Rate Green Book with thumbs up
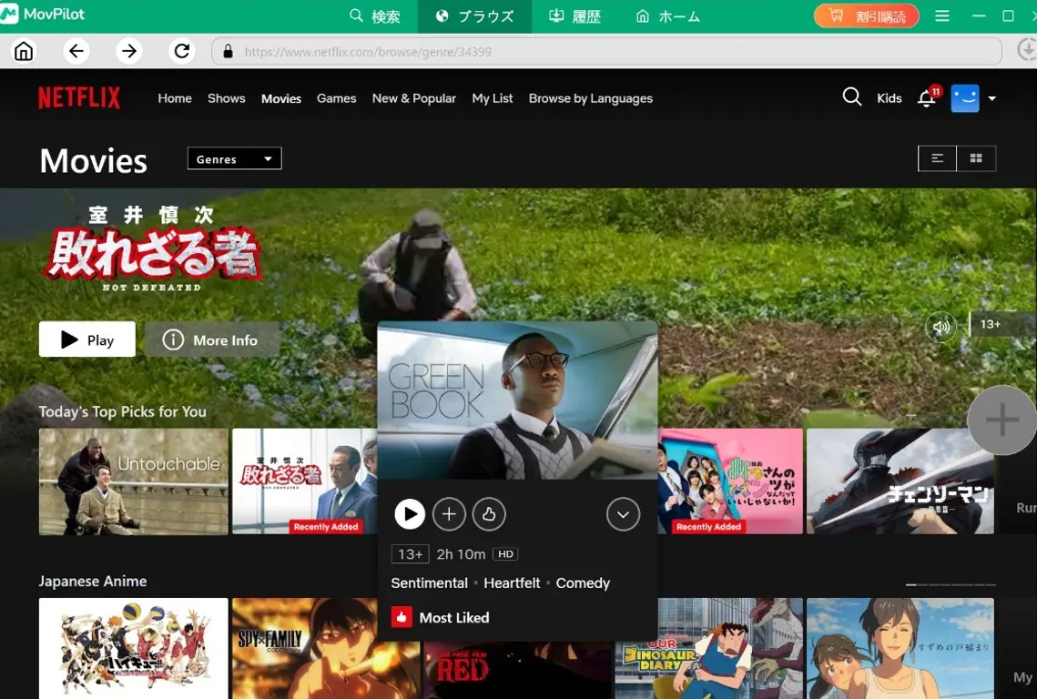The width and height of the screenshot is (1037, 699). [x=489, y=514]
